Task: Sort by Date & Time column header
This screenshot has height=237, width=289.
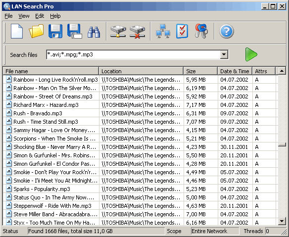Action: pos(235,71)
